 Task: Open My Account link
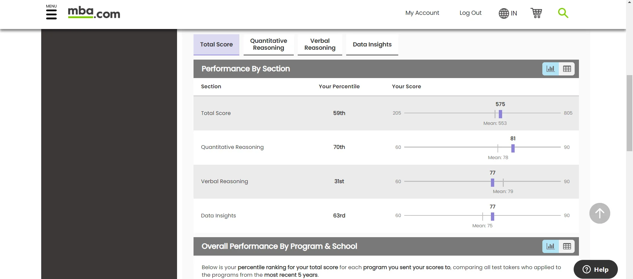click(x=422, y=13)
